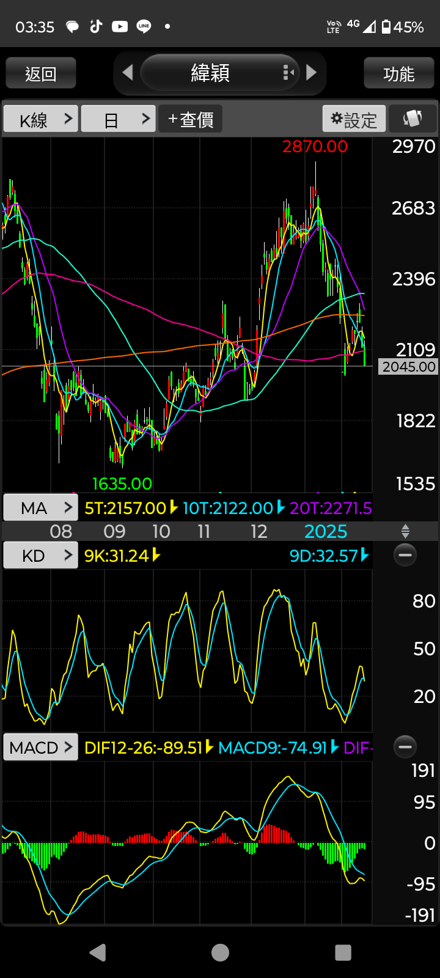Open the MA indicator selector
The image size is (440, 978).
[x=41, y=507]
